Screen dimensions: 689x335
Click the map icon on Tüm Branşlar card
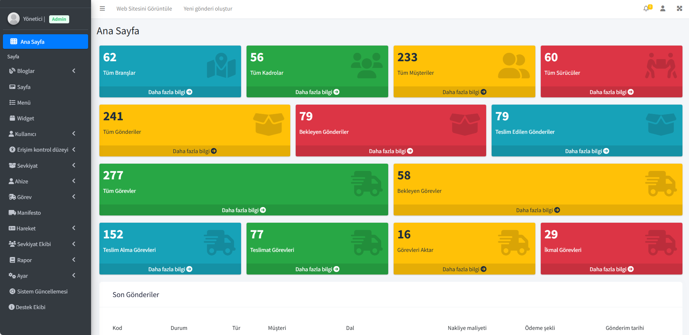tap(221, 66)
